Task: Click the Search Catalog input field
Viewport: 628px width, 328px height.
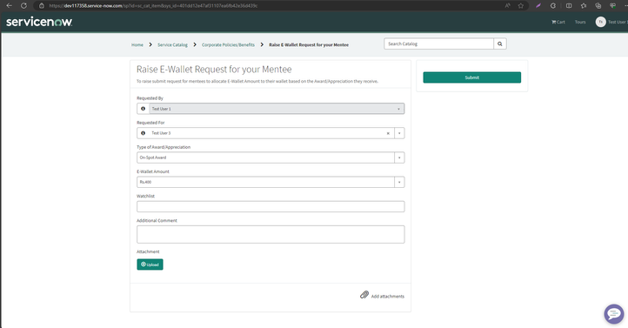Action: pyautogui.click(x=438, y=44)
